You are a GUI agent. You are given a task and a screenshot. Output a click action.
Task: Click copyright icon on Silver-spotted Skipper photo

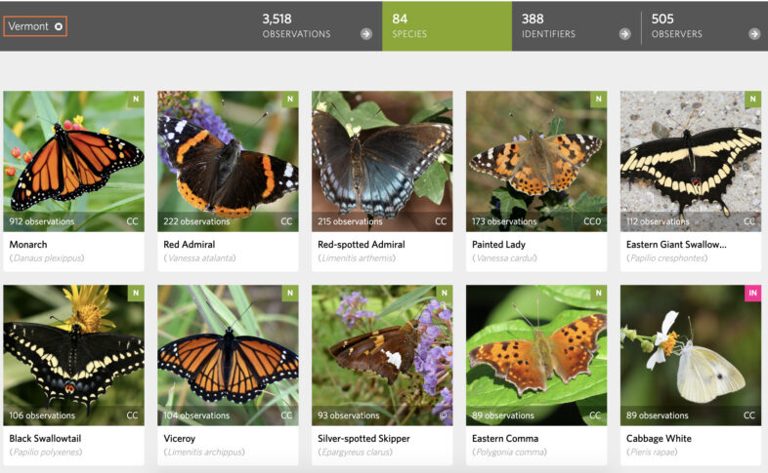click(443, 415)
